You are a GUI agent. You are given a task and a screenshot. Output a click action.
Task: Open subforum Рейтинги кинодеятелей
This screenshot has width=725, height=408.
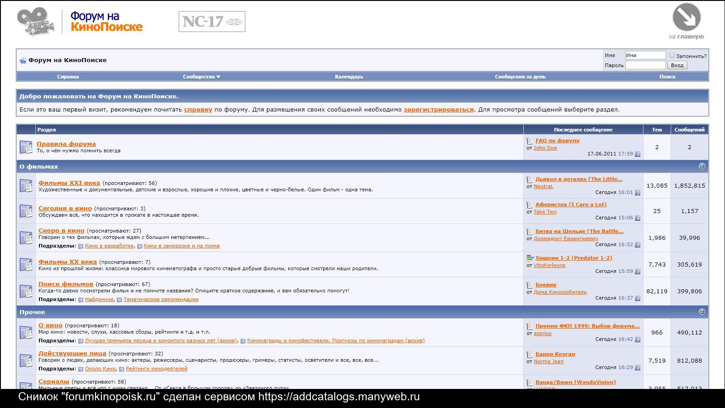(156, 369)
